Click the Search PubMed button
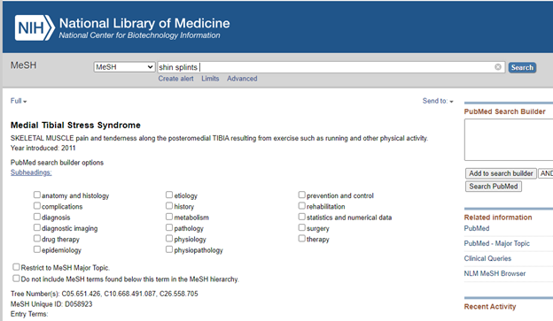 pyautogui.click(x=494, y=187)
